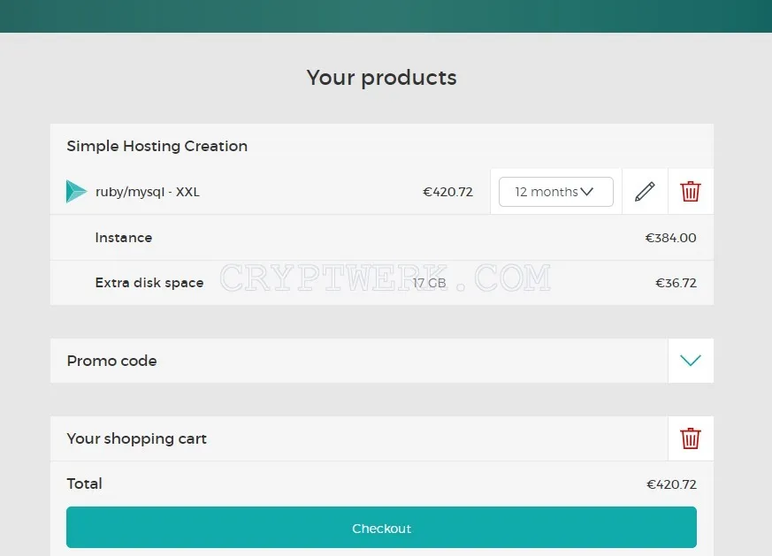Viewport: 772px width, 556px height.
Task: Click the Simple Hosting Creation heading
Action: pyautogui.click(x=157, y=146)
